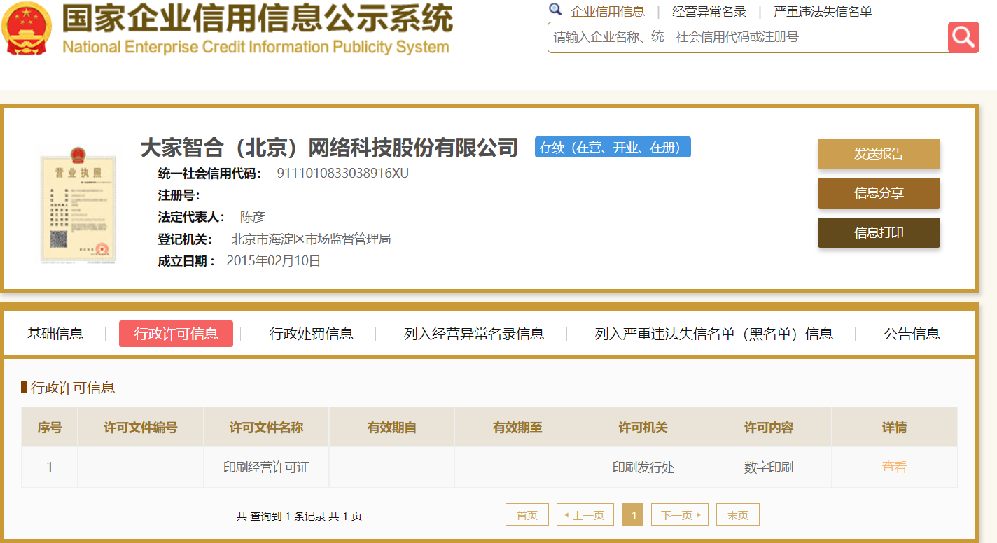Click small magnifier icon beside 企业信用信息
This screenshot has height=543, width=997.
click(555, 10)
